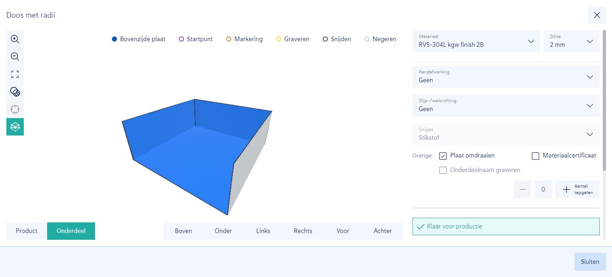Select the Rechts view button
The image size is (612, 277).
coord(303,231)
